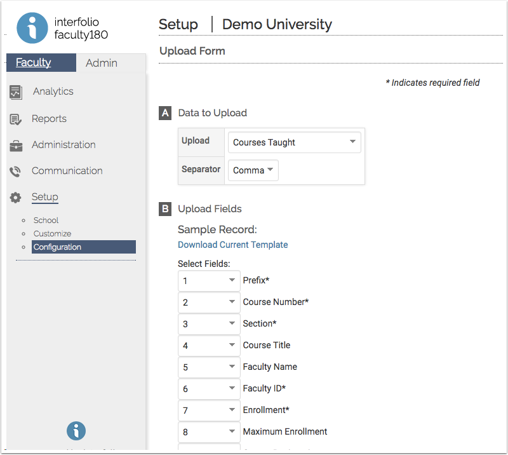Open the Upload data type dropdown
Screen dimensions: 508x455
pos(293,142)
